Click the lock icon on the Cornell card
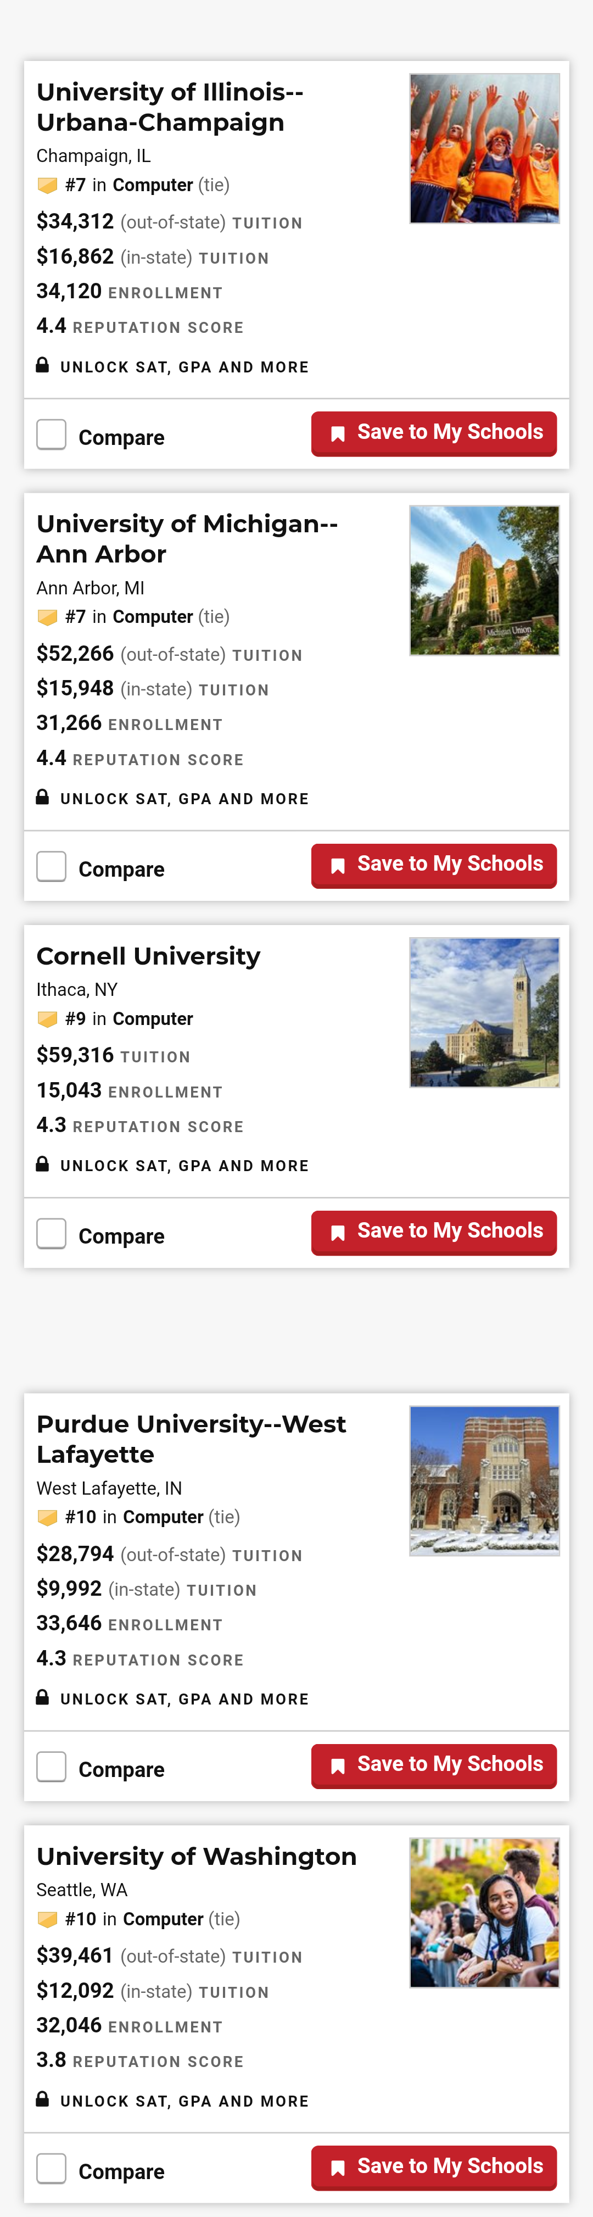Viewport: 593px width, 2217px height. [42, 1163]
